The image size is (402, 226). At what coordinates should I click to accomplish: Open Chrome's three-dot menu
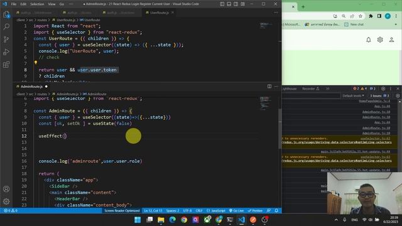click(396, 16)
